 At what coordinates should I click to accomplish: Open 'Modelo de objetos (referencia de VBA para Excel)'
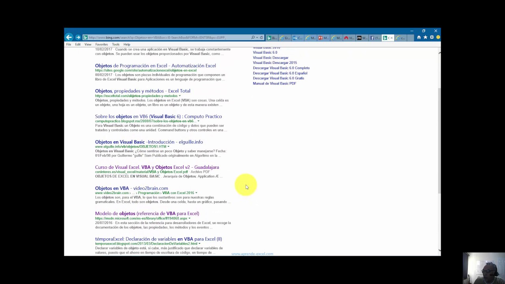147,213
